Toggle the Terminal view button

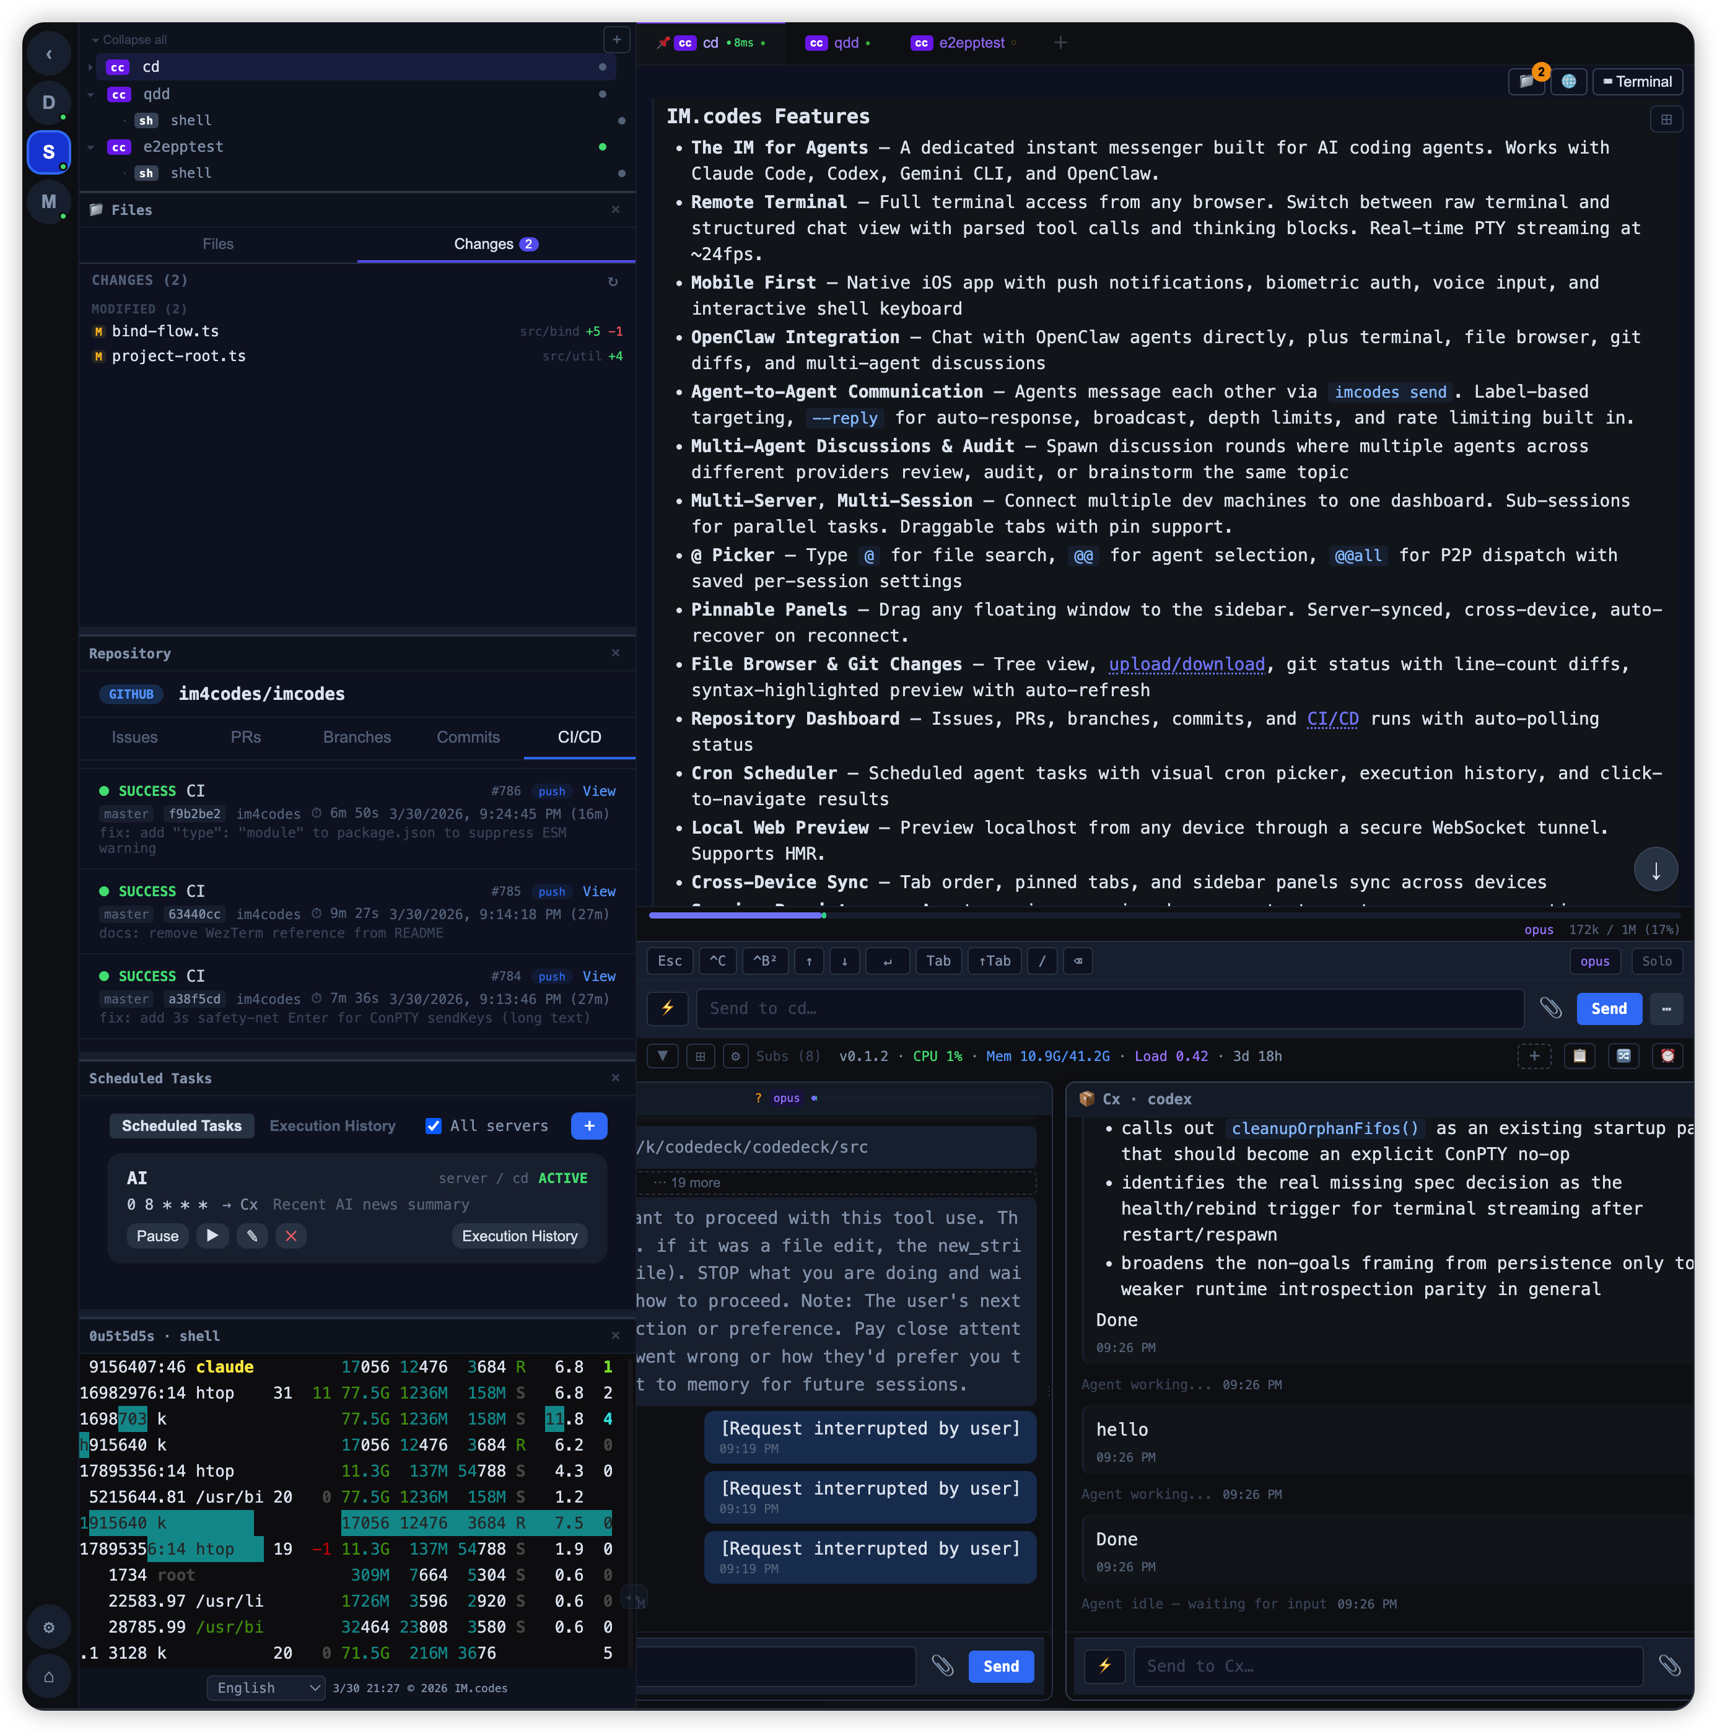[x=1637, y=82]
